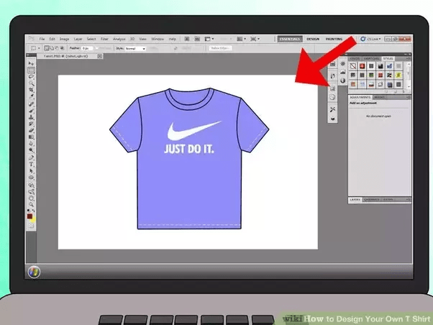
Task: Select the 3D Camera Rotate tool
Action: click(x=31, y=192)
